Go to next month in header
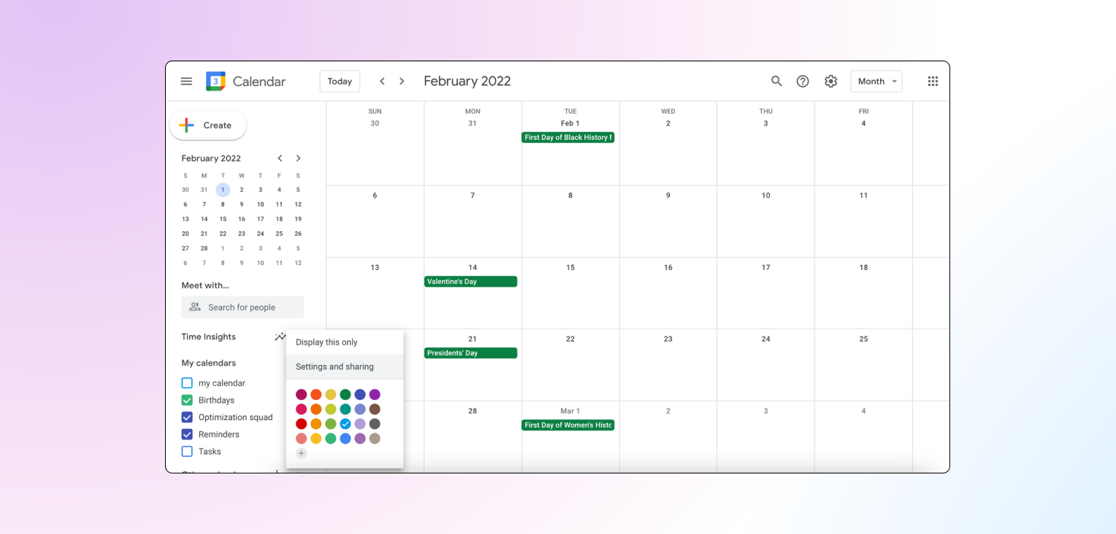Screen dimensions: 1116x534 [402, 82]
